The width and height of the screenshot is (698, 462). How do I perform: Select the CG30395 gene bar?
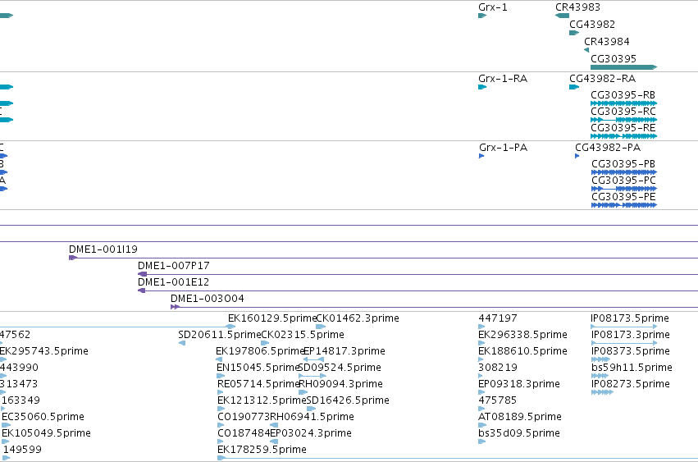point(623,67)
